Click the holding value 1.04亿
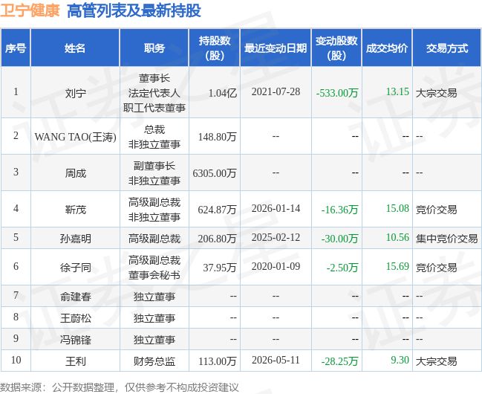Screen dimensions: 482x394 point(223,93)
